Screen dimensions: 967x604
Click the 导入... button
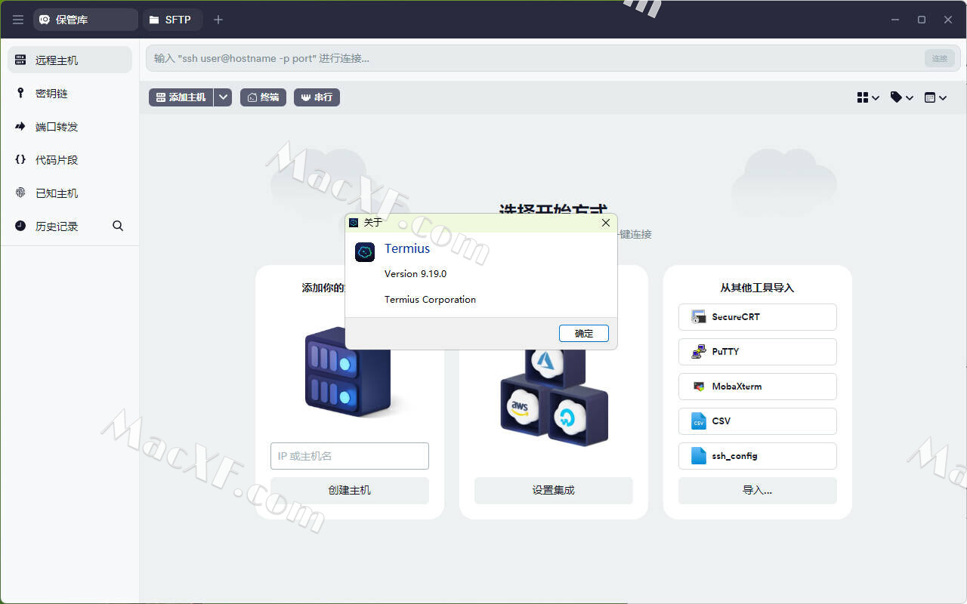coord(758,490)
